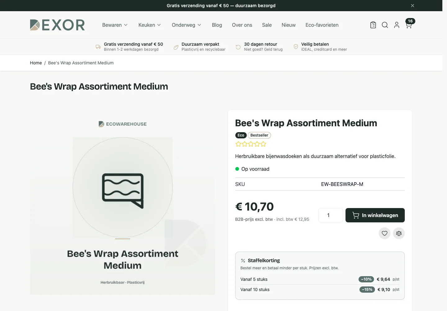Click the −15% discount badge
Screen dimensions: 447x311
point(367,290)
